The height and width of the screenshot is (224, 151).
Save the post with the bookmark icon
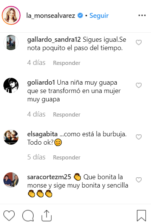coord(141,215)
